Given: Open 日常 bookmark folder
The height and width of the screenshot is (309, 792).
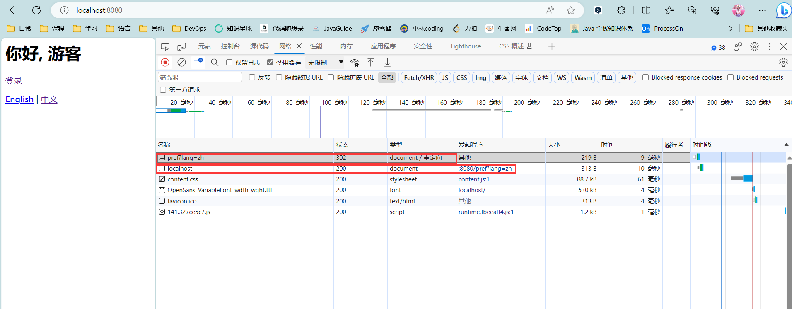Looking at the screenshot, I should [x=19, y=29].
